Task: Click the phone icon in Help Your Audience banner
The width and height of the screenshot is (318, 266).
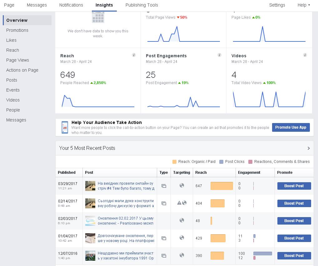Action: [x=65, y=127]
